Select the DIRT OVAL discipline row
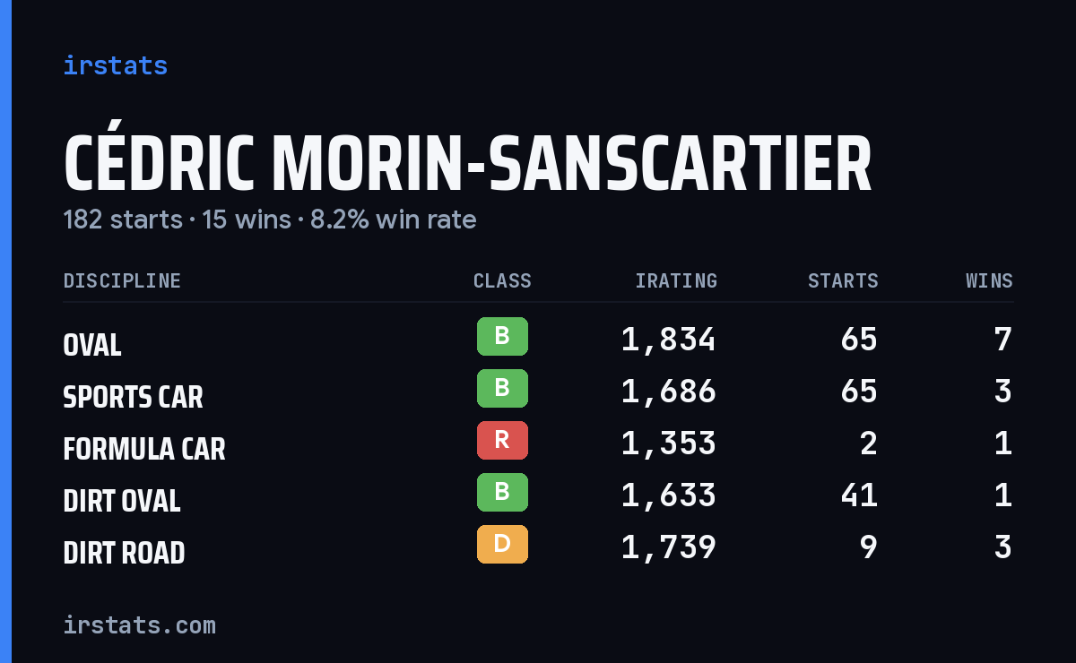 click(x=538, y=495)
